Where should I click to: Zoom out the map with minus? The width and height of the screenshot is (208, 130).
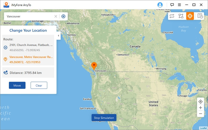tap(201, 114)
